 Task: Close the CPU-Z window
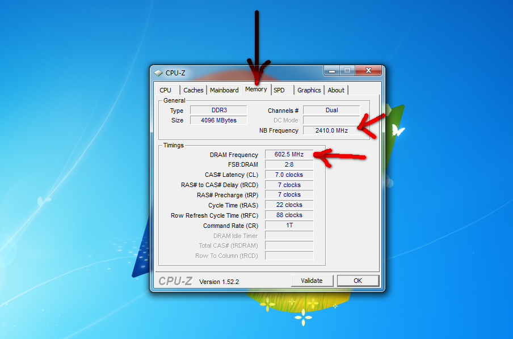368,71
